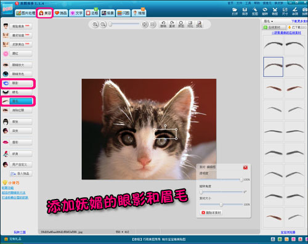The width and height of the screenshot is (308, 244).
Task: Click the 下载更多素材 download more link
Action: (x=299, y=21)
